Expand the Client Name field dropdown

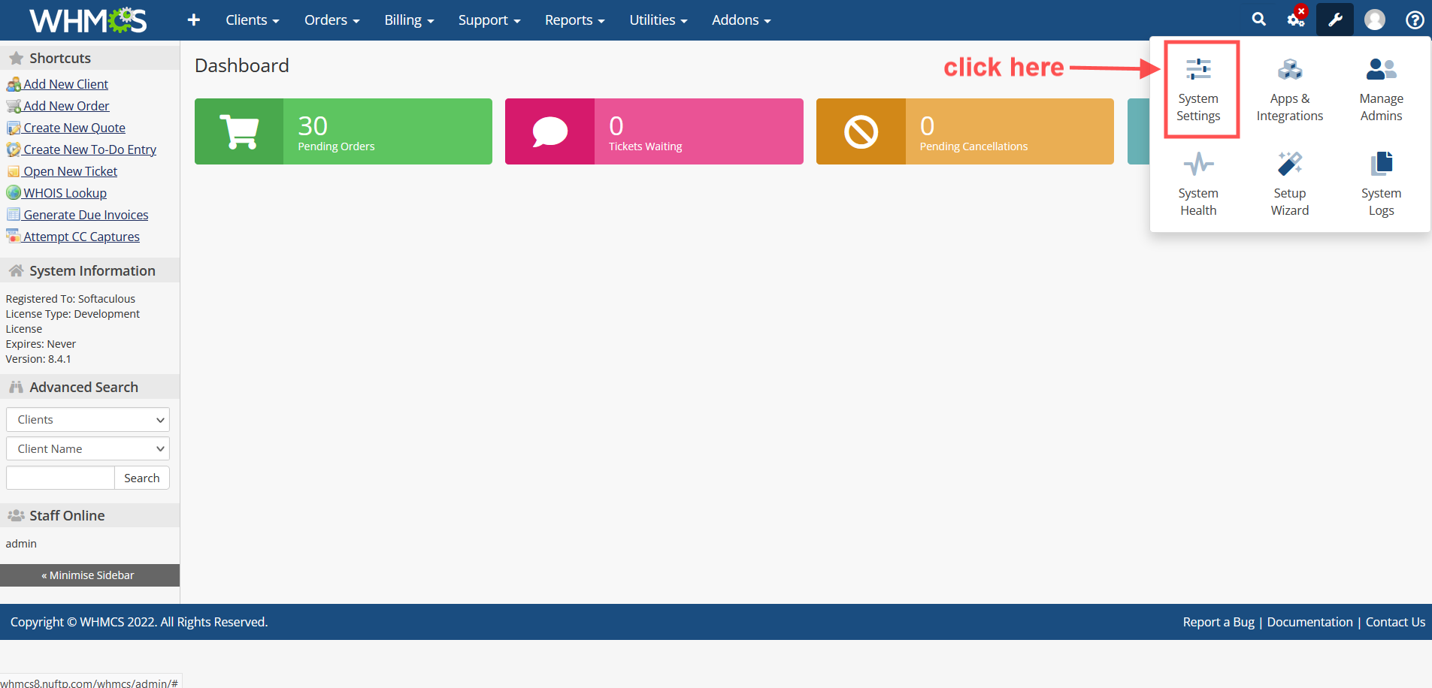pos(88,448)
